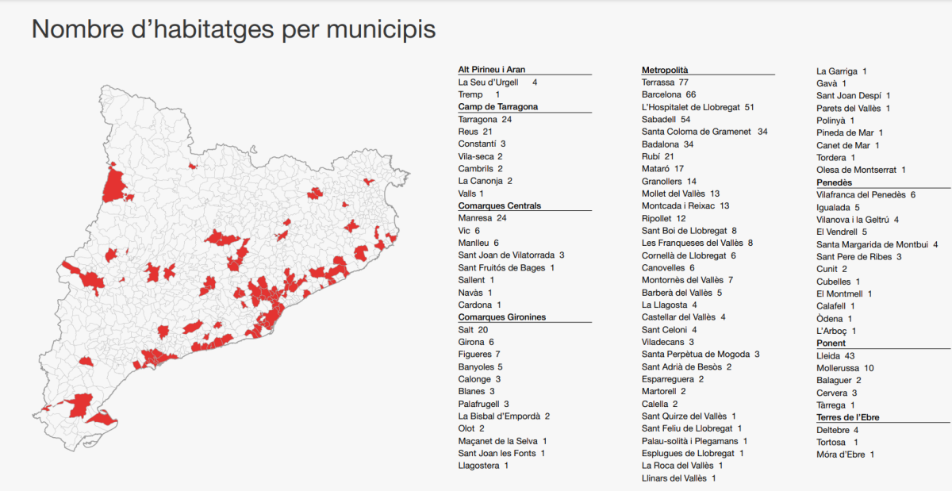Select the Lleida 43 entry

835,356
